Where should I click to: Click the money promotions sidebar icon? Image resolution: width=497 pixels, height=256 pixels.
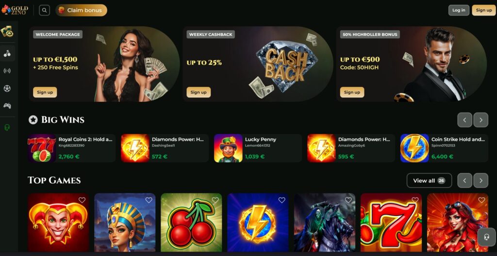click(x=7, y=32)
